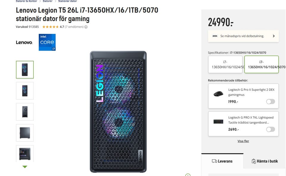Toggle on the Logitech G PRO X TKL keyboard
286x176 pixels.
tap(271, 129)
